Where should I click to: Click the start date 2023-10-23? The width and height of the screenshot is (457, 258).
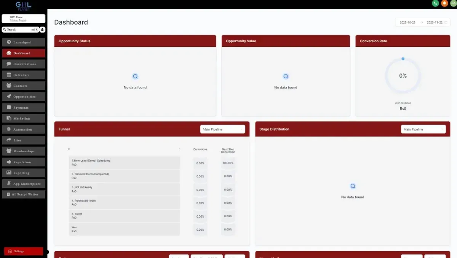(x=407, y=22)
